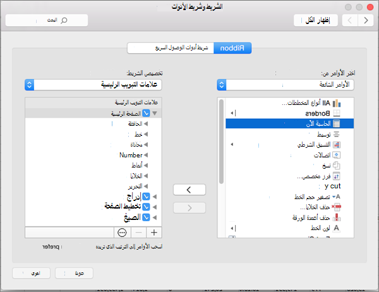
Task: Expand the Font (خط) group
Action: [x=145, y=134]
